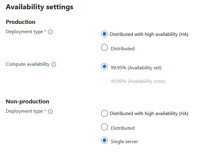Click the Non-production Deployment type field label
This screenshot has height=156, width=205.
click(x=24, y=111)
